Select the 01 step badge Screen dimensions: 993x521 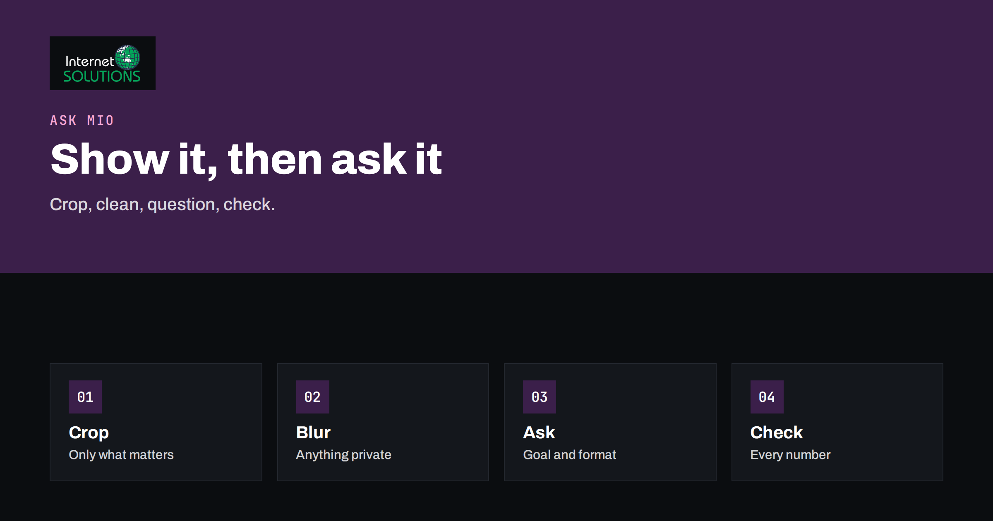click(x=85, y=397)
